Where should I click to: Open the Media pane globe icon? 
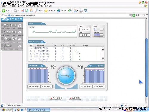[59, 10]
